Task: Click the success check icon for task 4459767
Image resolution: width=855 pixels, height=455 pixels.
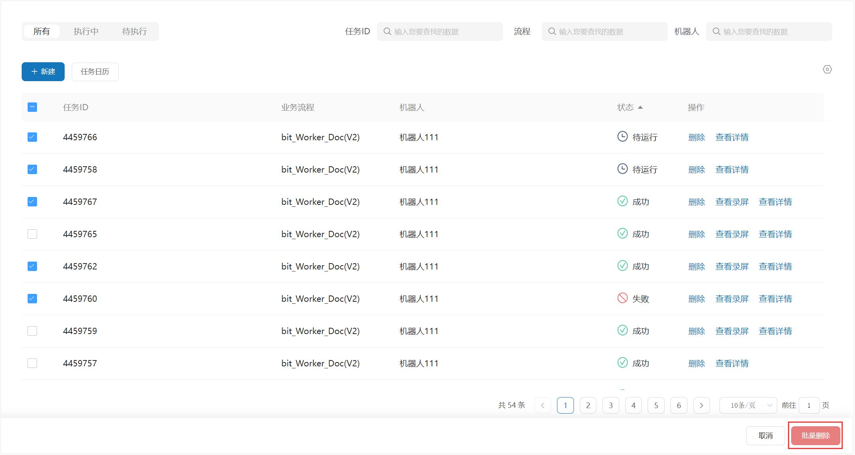Action: coord(622,201)
